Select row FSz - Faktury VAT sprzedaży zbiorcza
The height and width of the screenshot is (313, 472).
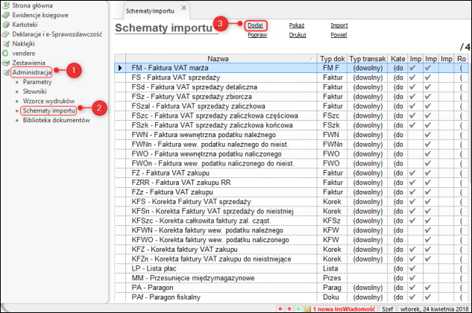[292, 97]
